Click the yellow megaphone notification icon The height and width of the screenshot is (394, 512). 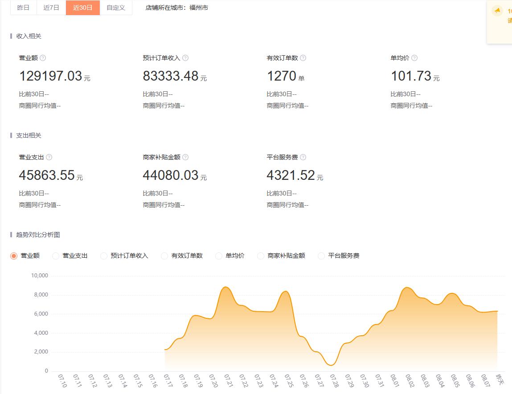497,11
